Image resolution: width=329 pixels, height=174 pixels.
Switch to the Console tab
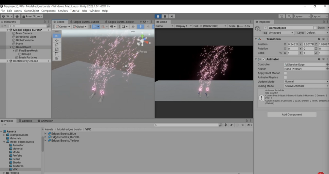(25, 121)
